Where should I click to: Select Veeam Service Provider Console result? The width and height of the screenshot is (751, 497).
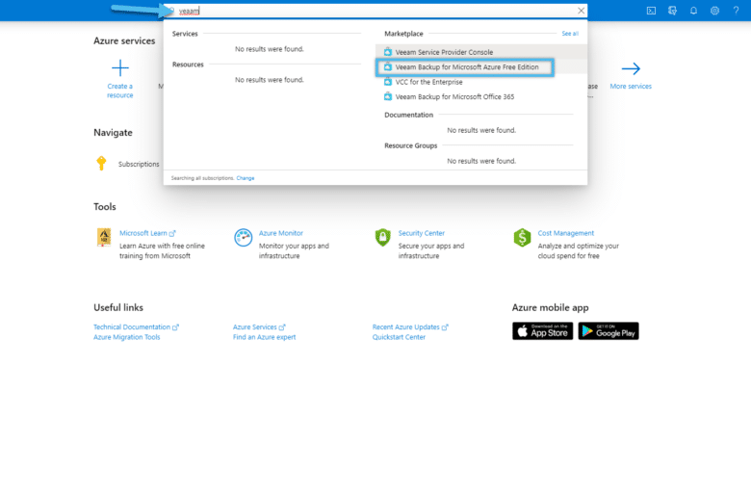pos(481,52)
